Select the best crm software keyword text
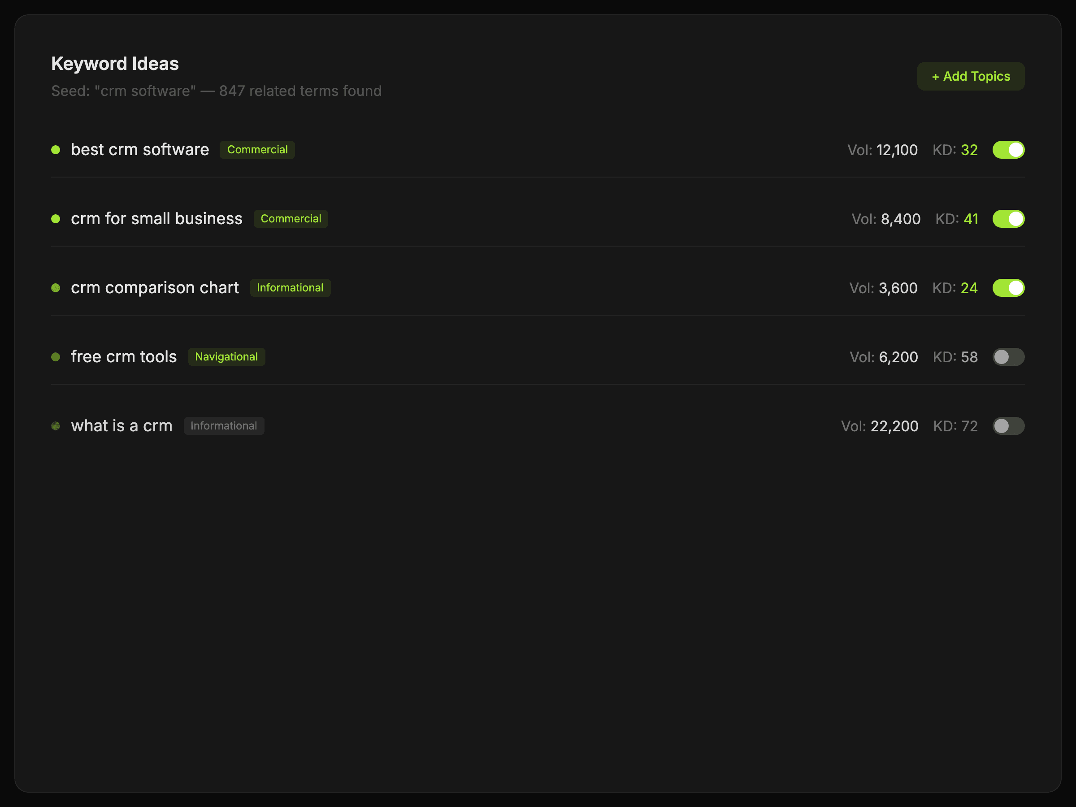 pos(140,150)
